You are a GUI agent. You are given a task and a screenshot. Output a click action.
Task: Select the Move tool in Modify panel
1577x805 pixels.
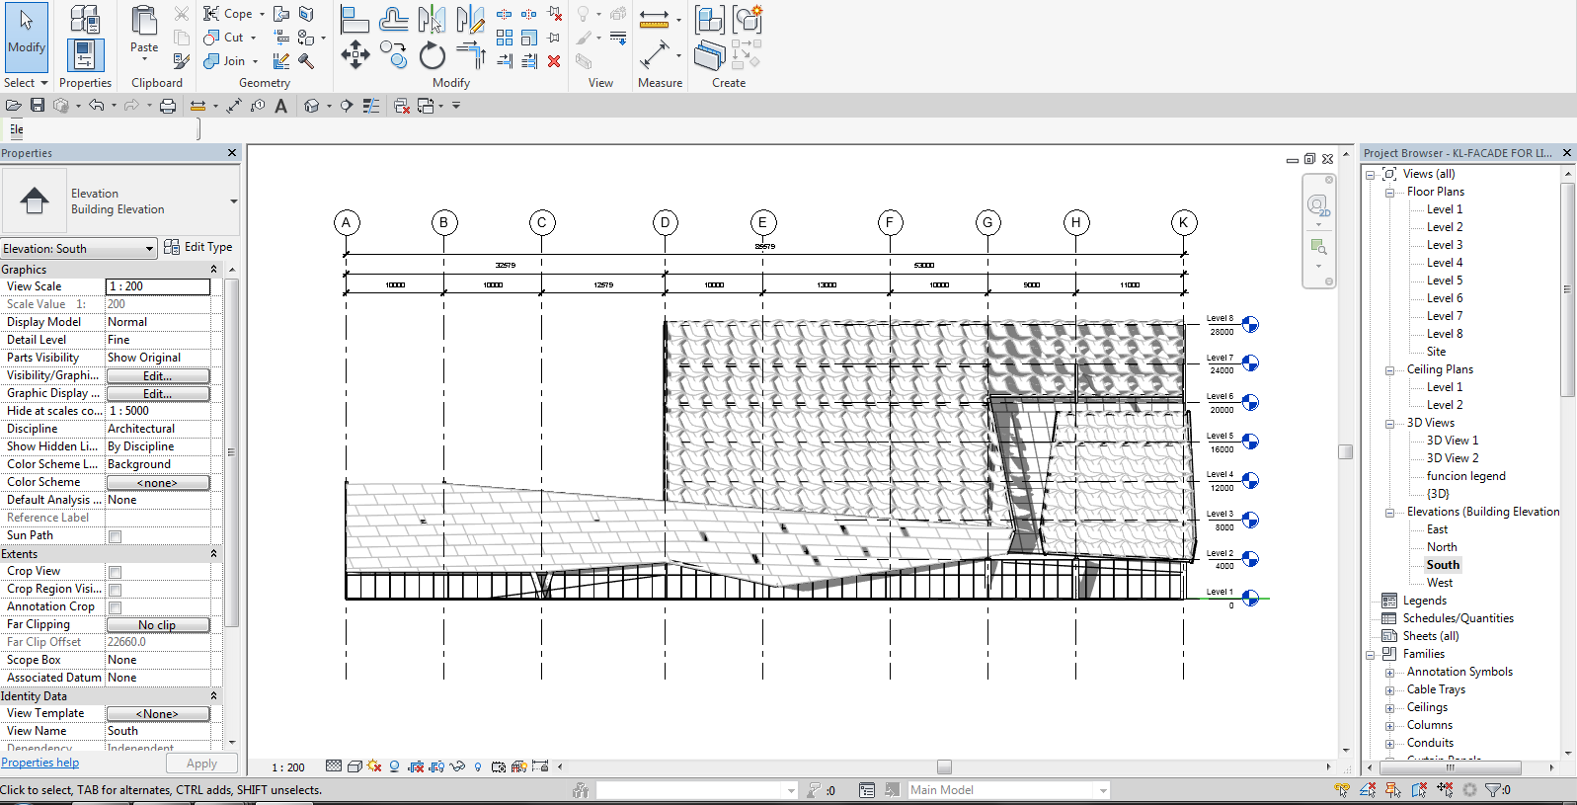coord(355,53)
